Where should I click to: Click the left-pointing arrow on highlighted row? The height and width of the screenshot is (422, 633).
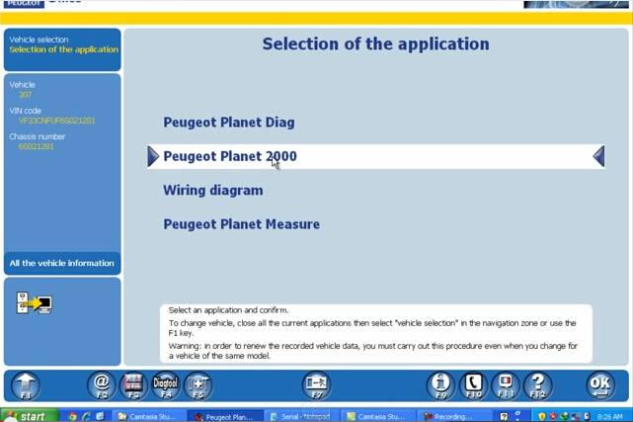coord(598,156)
